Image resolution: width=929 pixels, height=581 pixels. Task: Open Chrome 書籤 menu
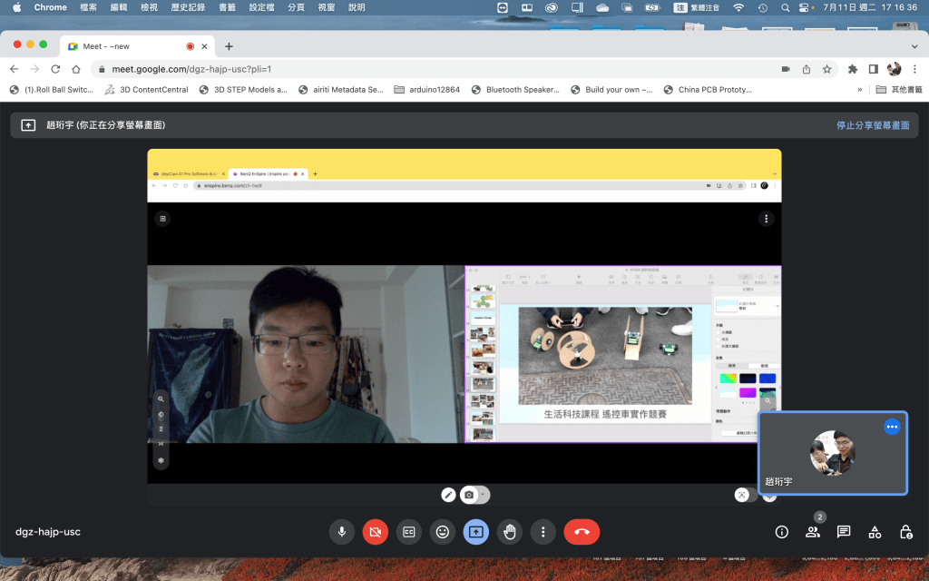tap(229, 7)
